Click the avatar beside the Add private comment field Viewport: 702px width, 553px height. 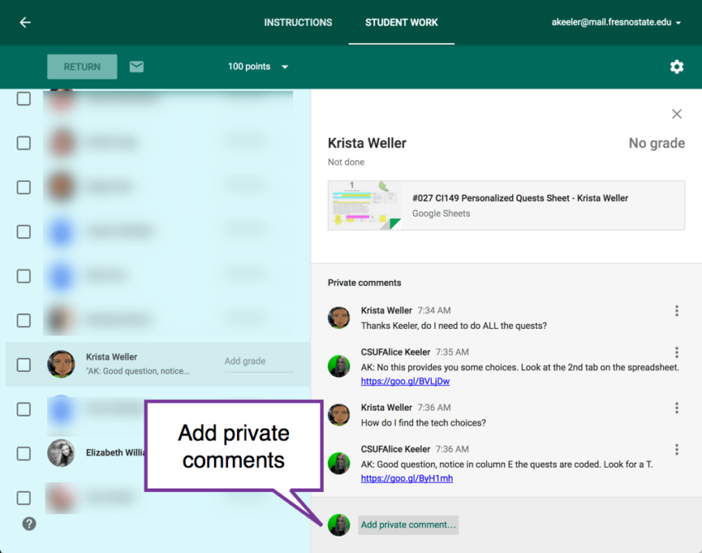point(339,525)
